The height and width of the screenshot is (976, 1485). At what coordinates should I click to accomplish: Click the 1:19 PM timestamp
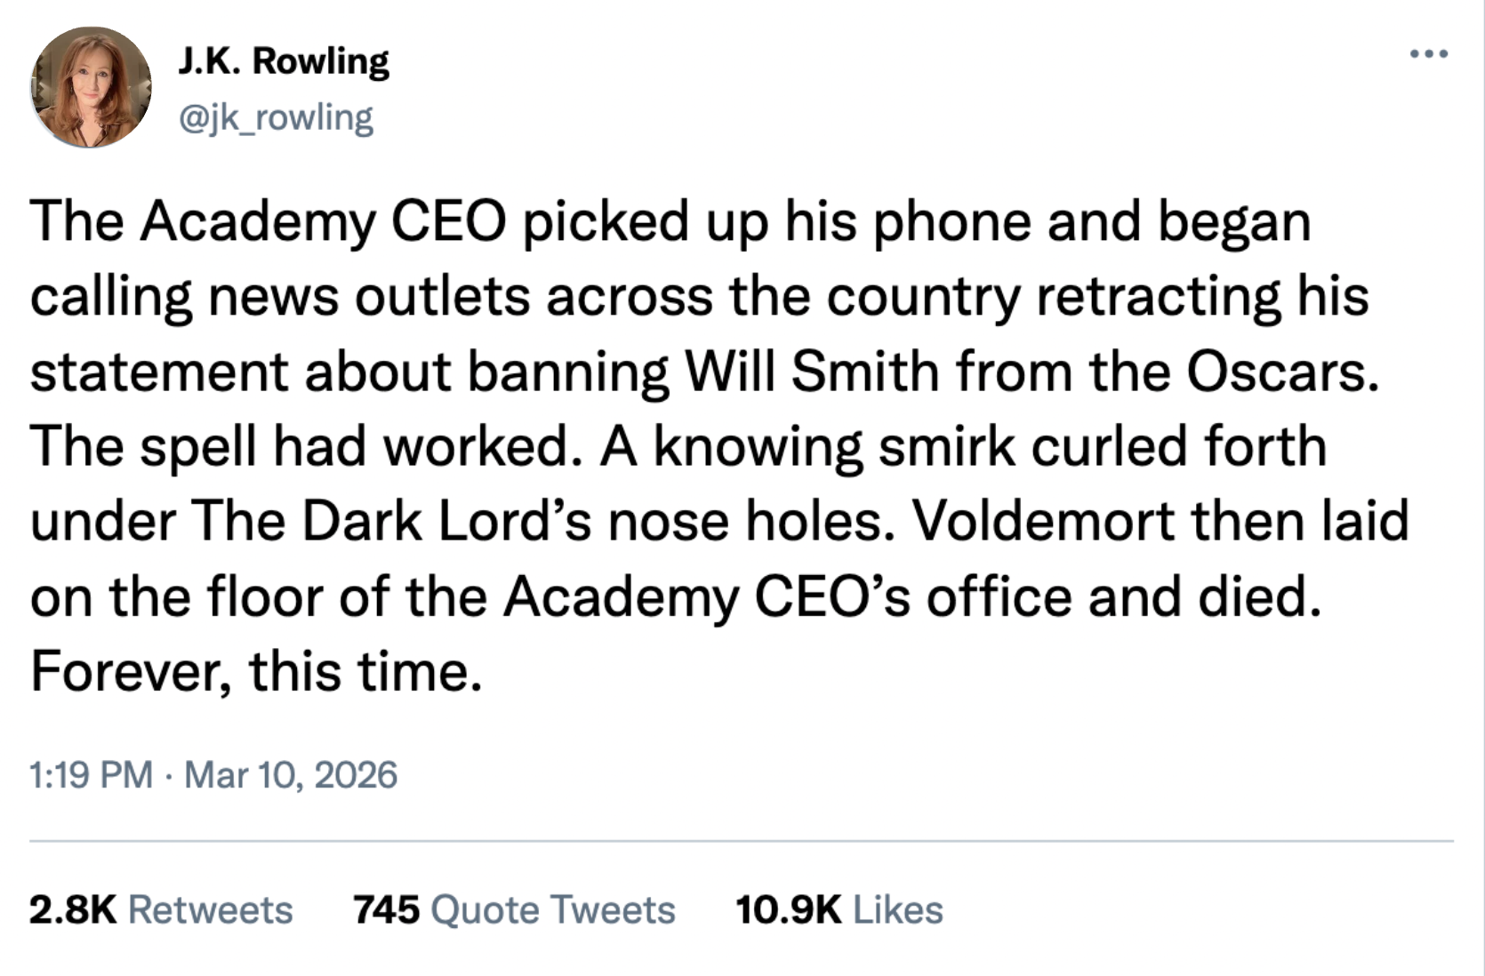[91, 774]
